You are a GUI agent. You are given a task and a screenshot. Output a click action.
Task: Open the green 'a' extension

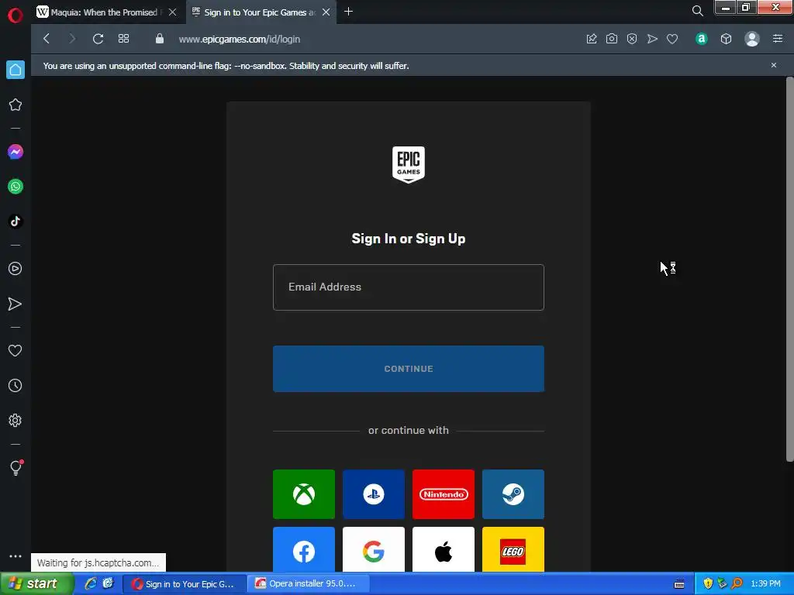point(701,39)
